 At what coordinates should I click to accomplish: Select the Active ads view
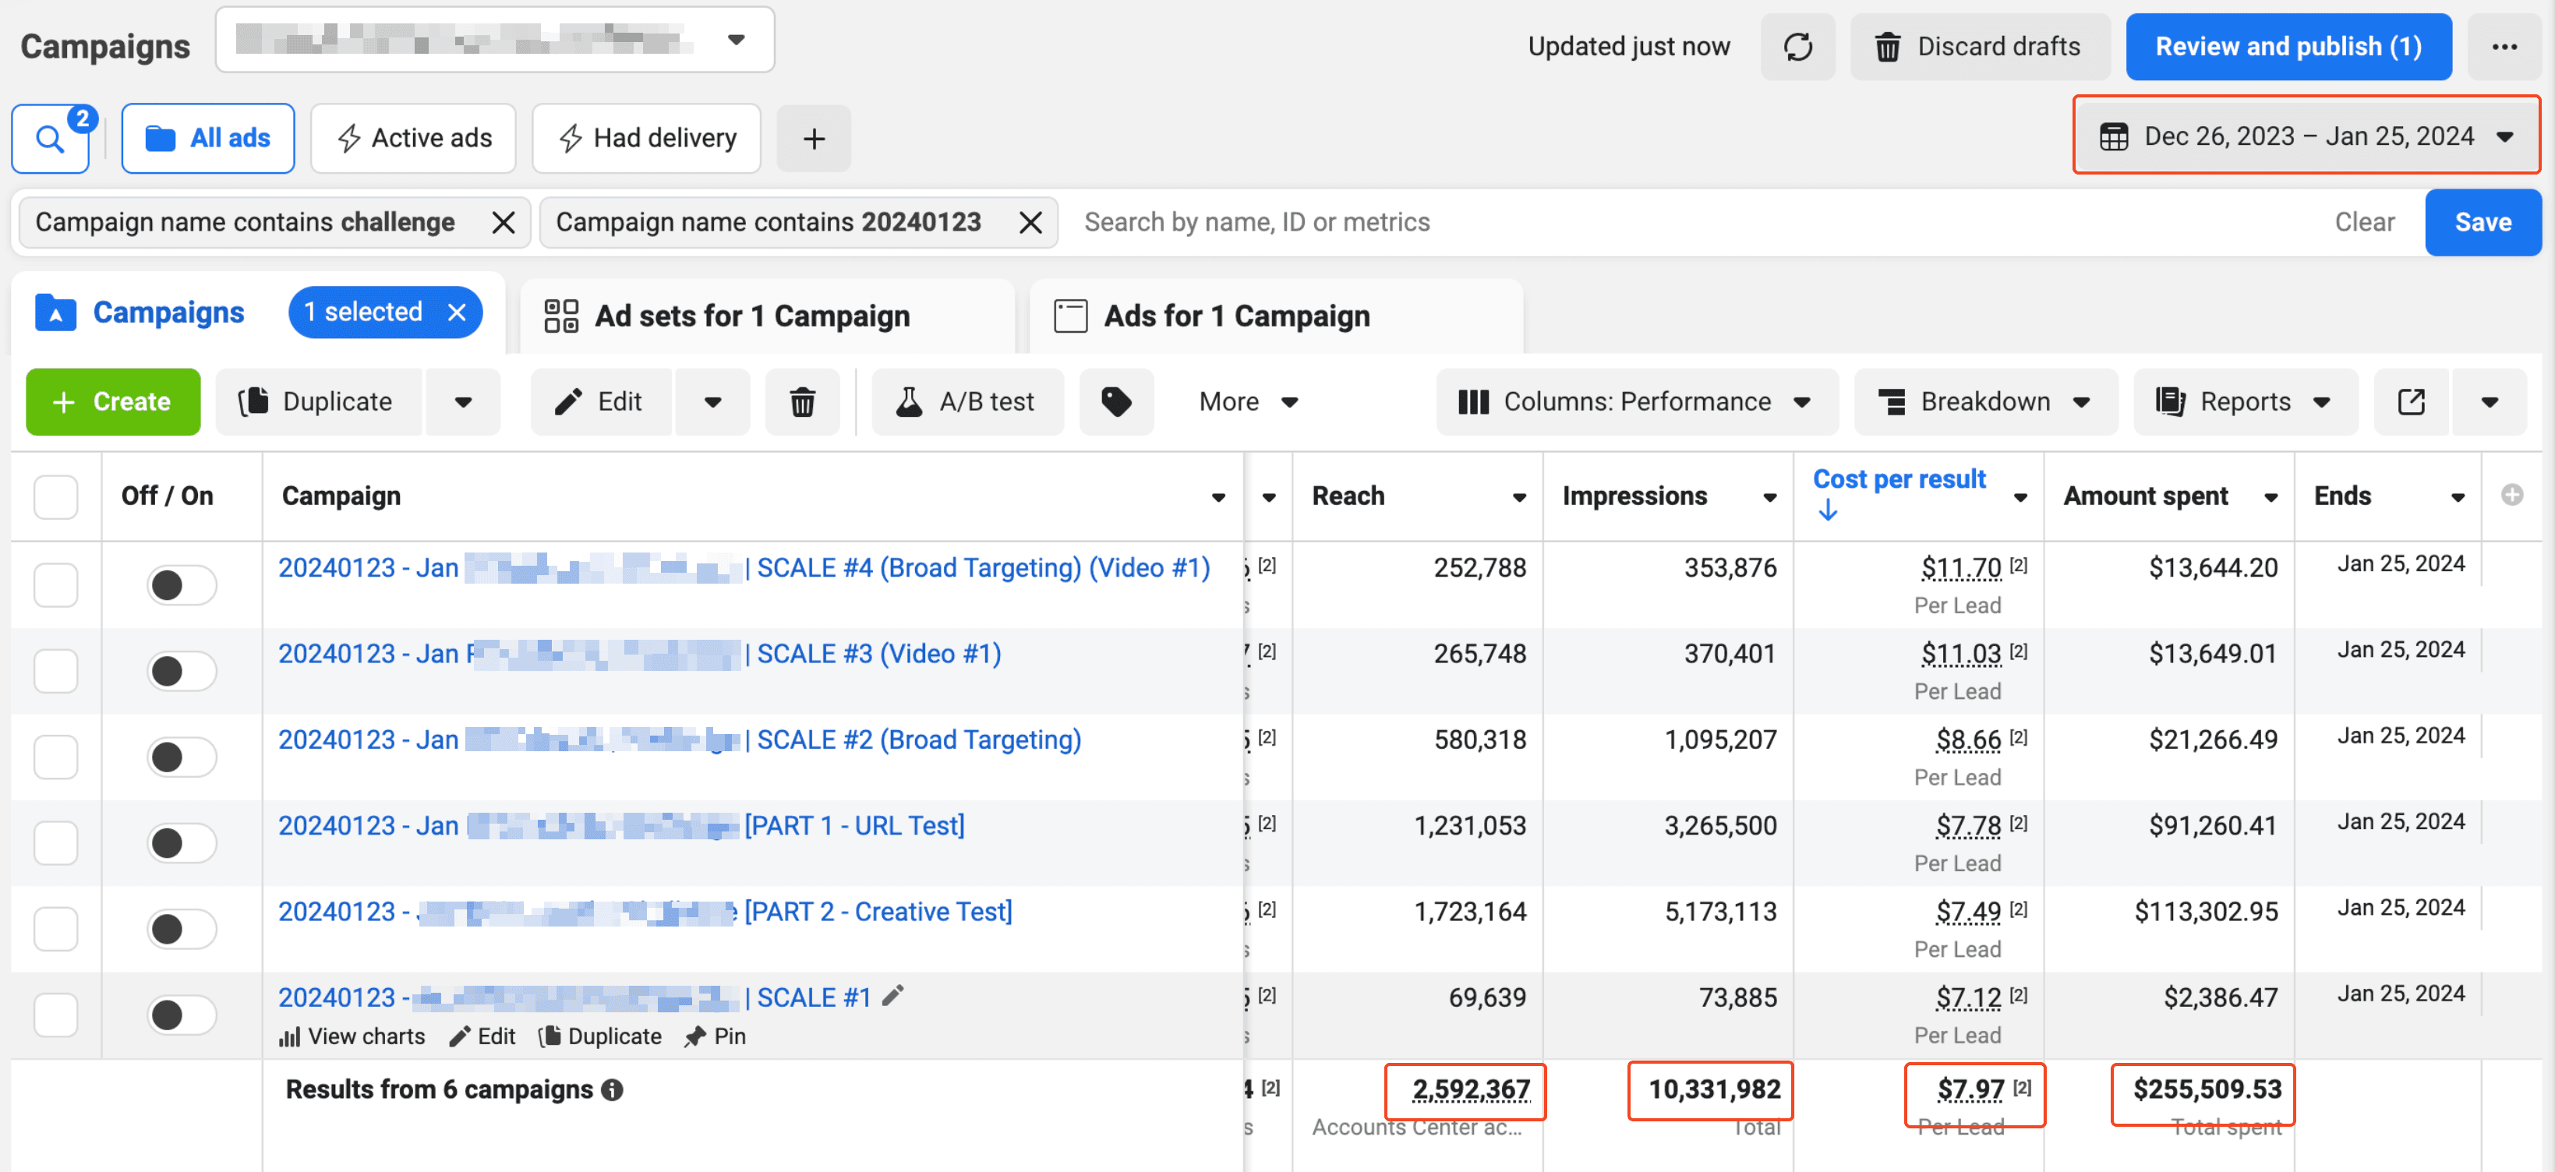[x=414, y=139]
